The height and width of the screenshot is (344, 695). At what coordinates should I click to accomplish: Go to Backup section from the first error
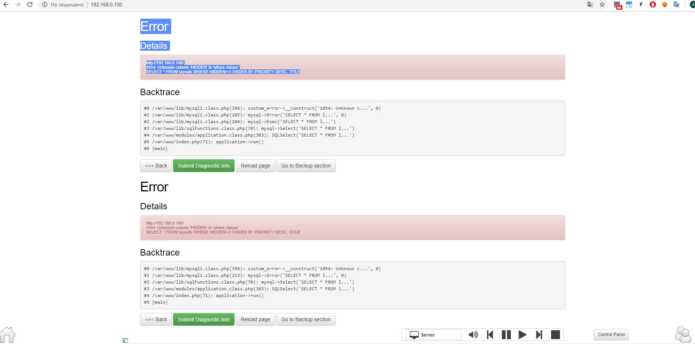(x=306, y=166)
